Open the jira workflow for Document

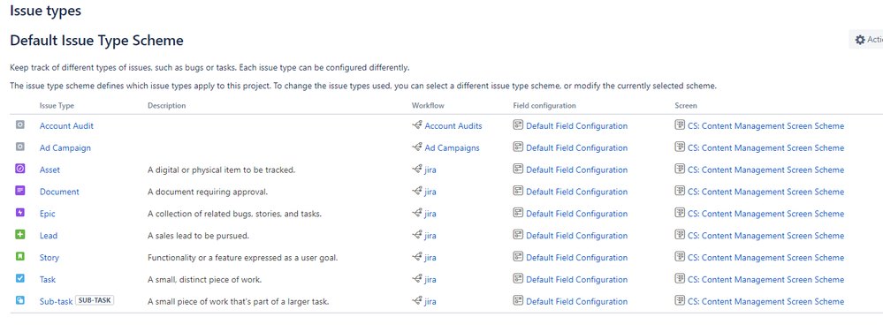[430, 192]
